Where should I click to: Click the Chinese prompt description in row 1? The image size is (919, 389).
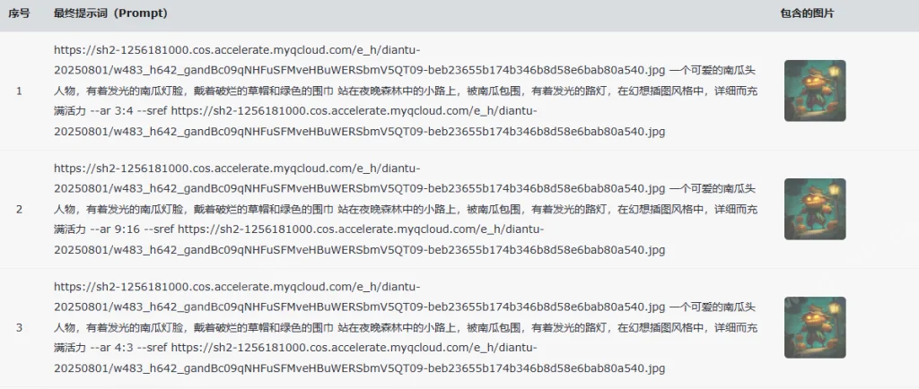(x=406, y=91)
